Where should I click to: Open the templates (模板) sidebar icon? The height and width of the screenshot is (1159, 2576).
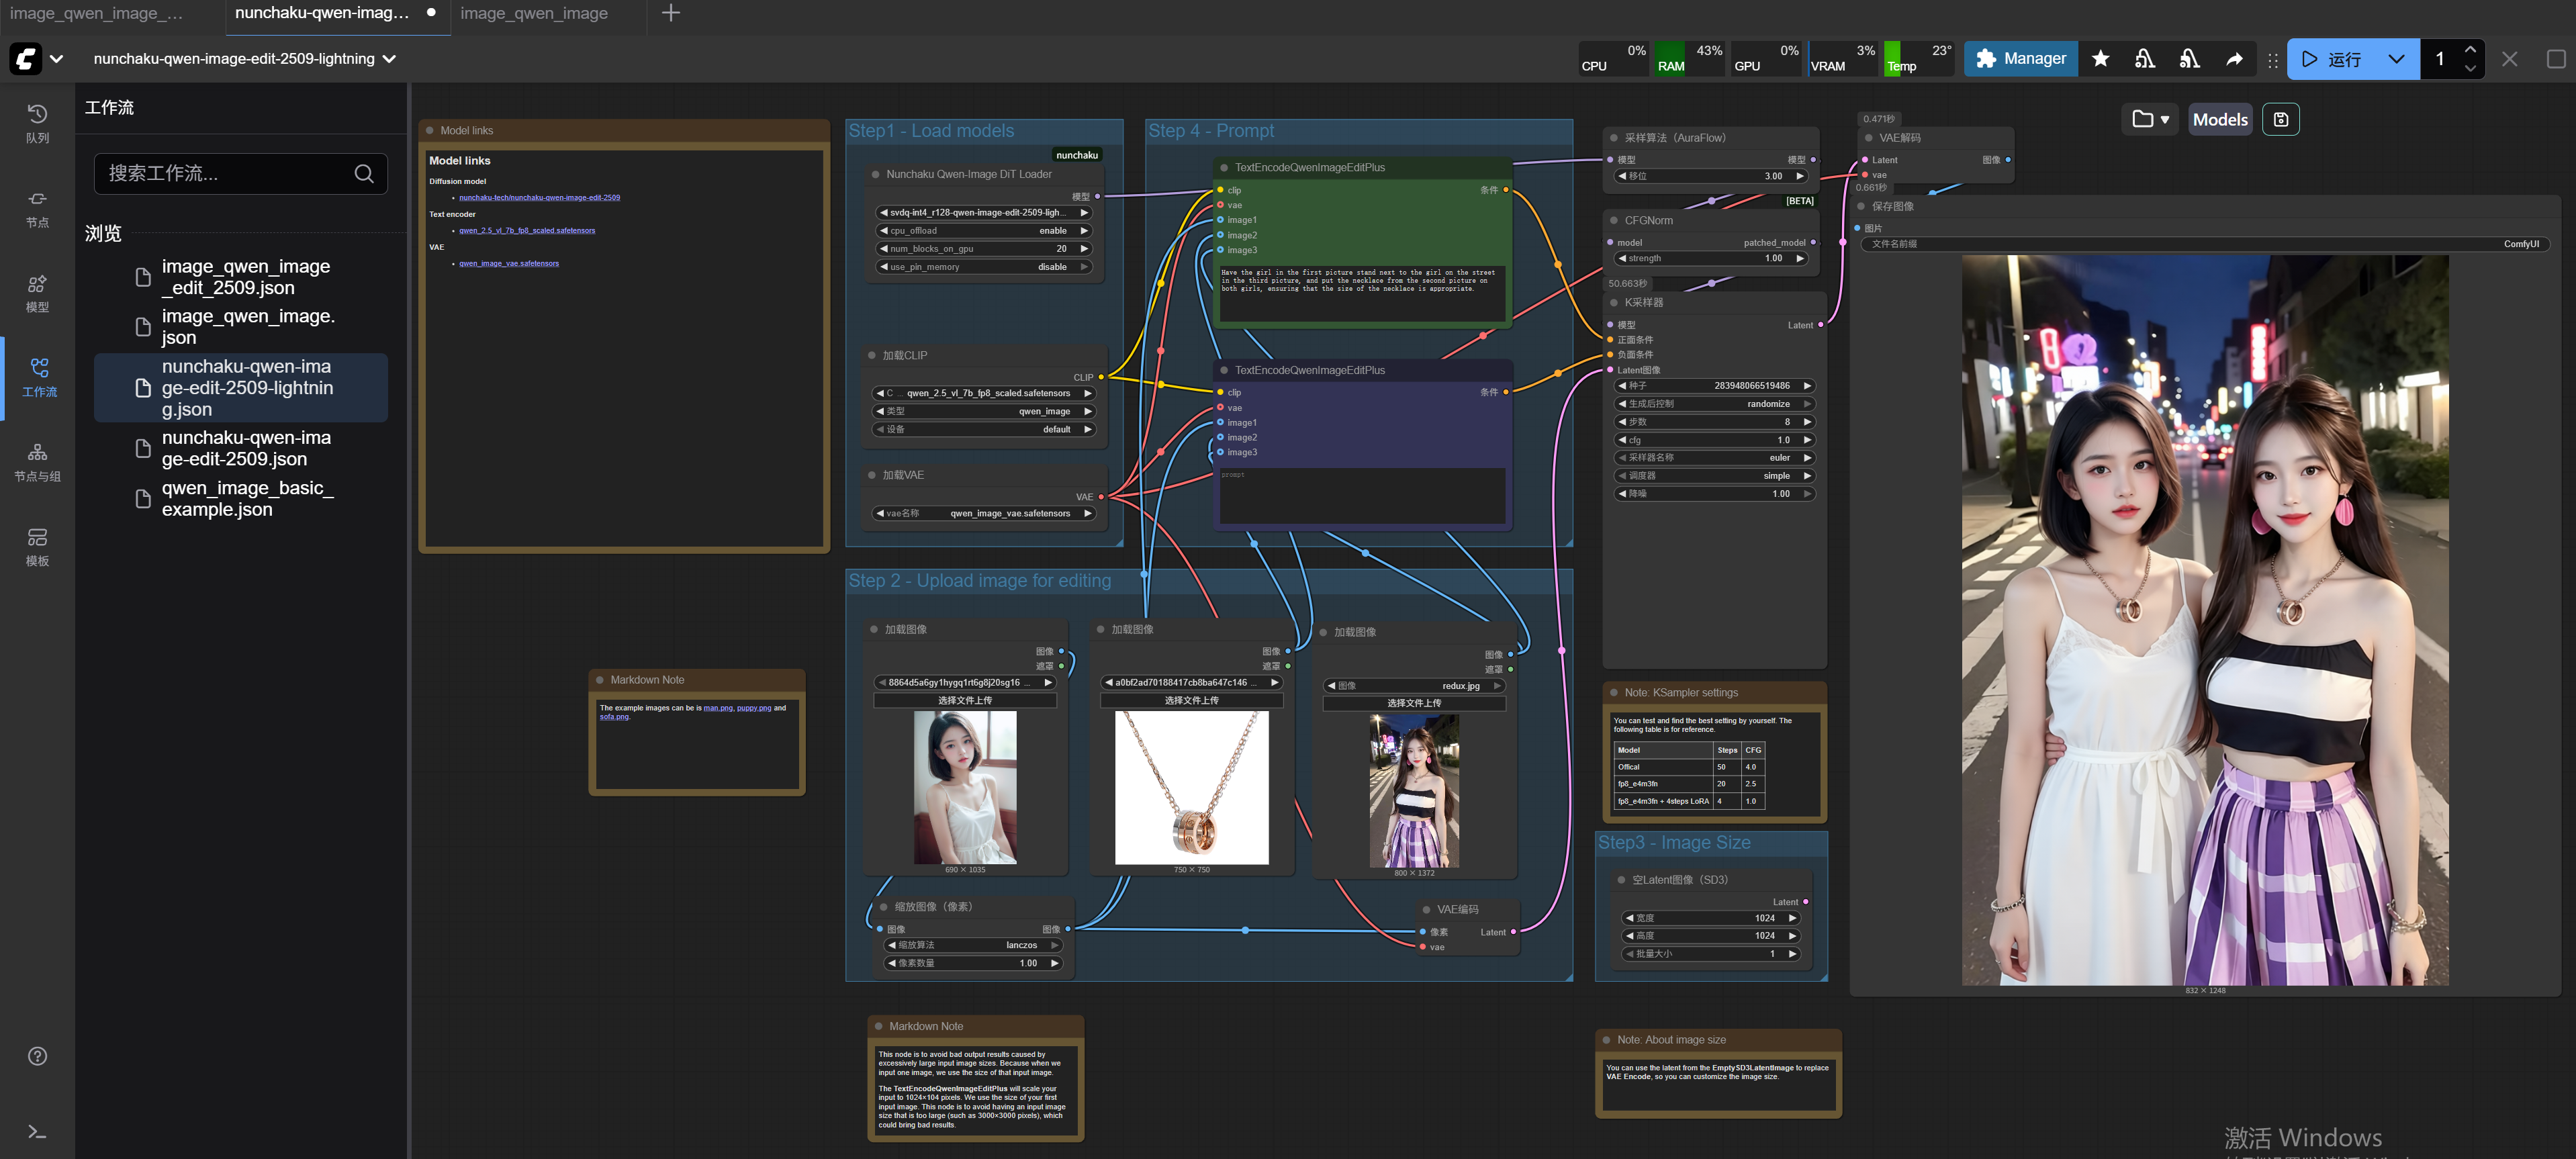click(x=37, y=547)
